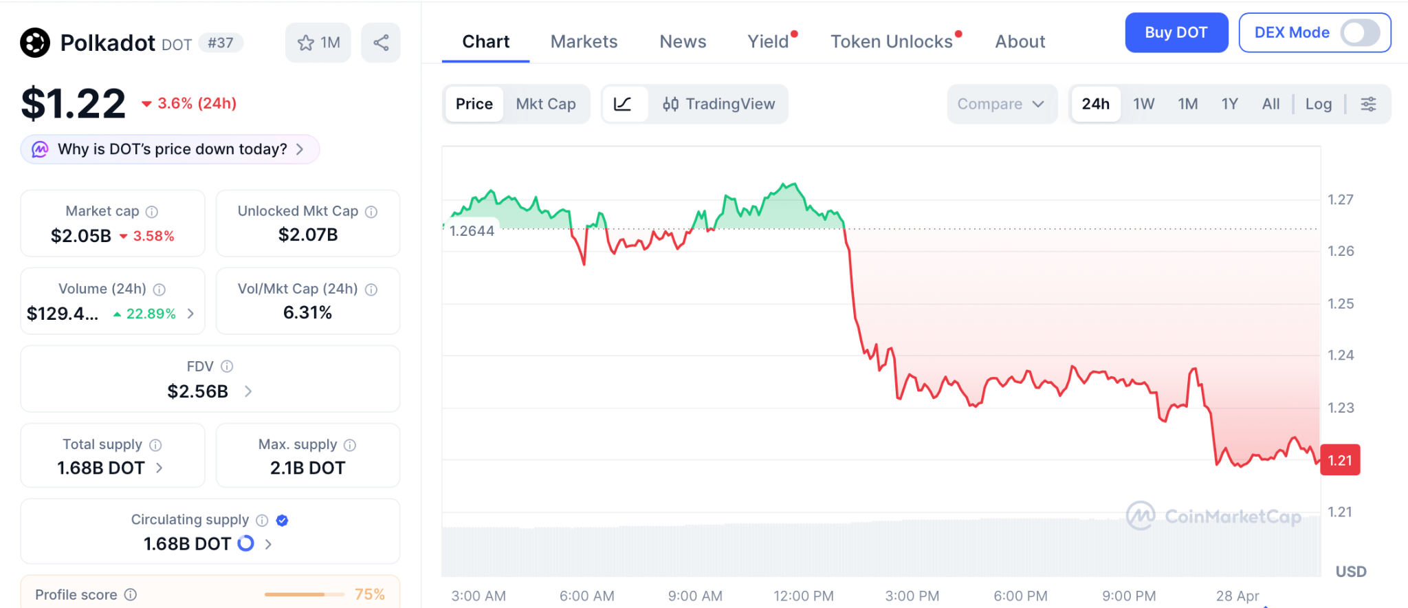Click the share icon next to watchlist

click(x=381, y=43)
